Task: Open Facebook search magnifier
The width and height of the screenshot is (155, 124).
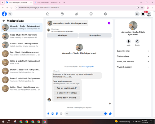Action: coord(10,14)
